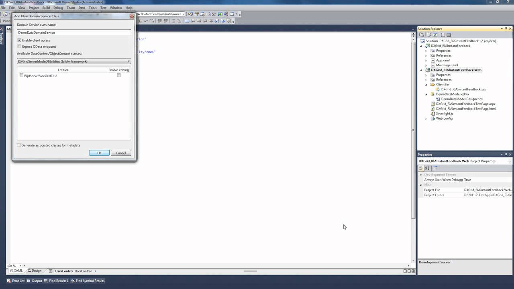Select the Solution root node

coord(461,41)
